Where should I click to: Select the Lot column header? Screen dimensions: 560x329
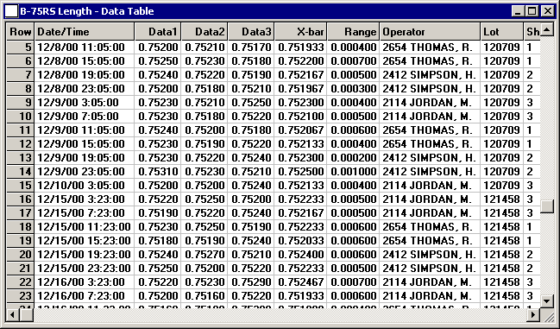point(502,32)
